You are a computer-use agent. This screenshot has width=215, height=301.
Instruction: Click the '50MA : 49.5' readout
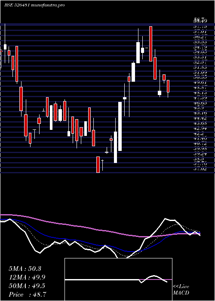[27, 286]
